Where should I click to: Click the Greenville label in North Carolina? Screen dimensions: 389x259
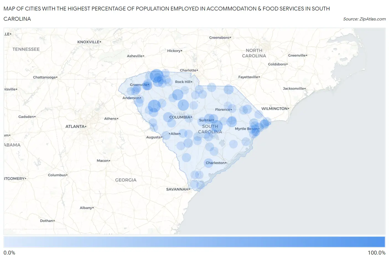tap(297, 55)
